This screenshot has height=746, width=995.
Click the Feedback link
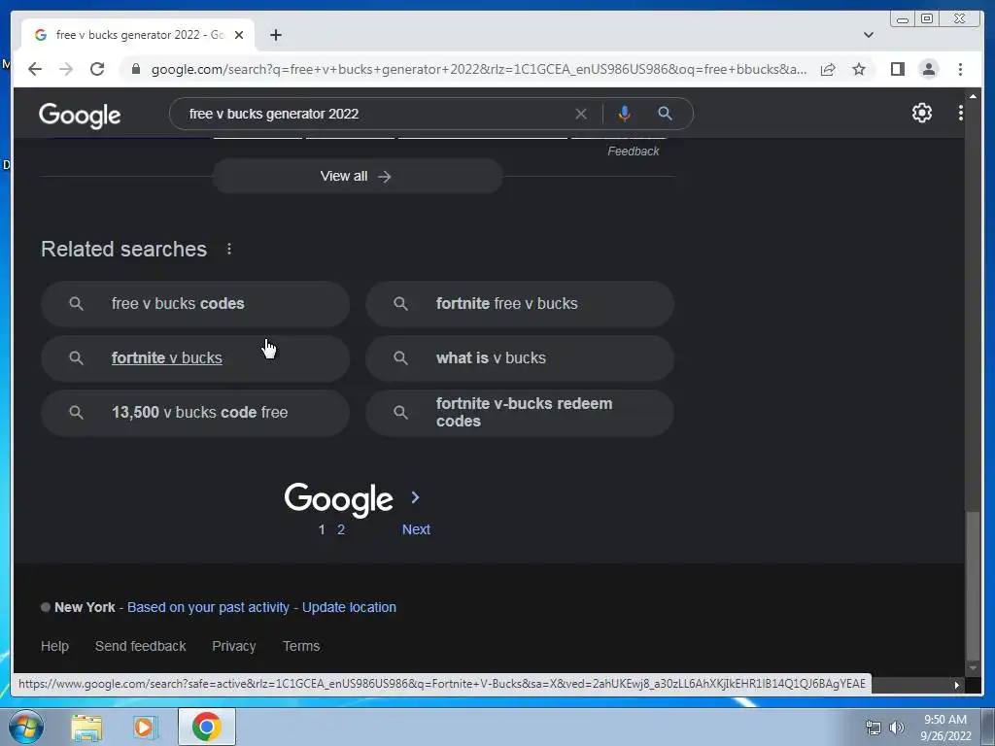tap(634, 151)
